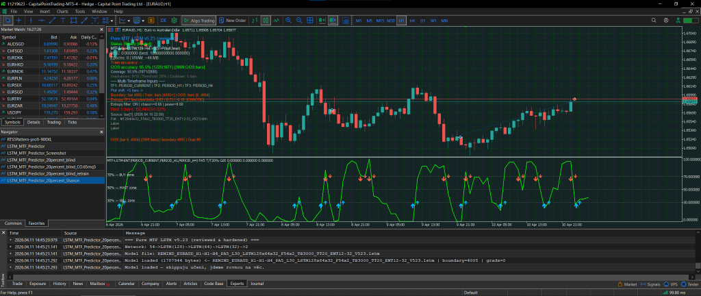Open the MetaEditor IDE icon
The height and width of the screenshot is (296, 701).
[164, 21]
